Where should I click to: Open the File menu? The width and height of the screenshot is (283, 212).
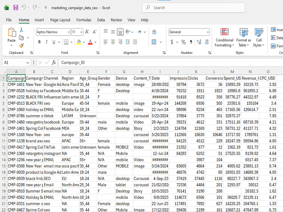coord(9,20)
